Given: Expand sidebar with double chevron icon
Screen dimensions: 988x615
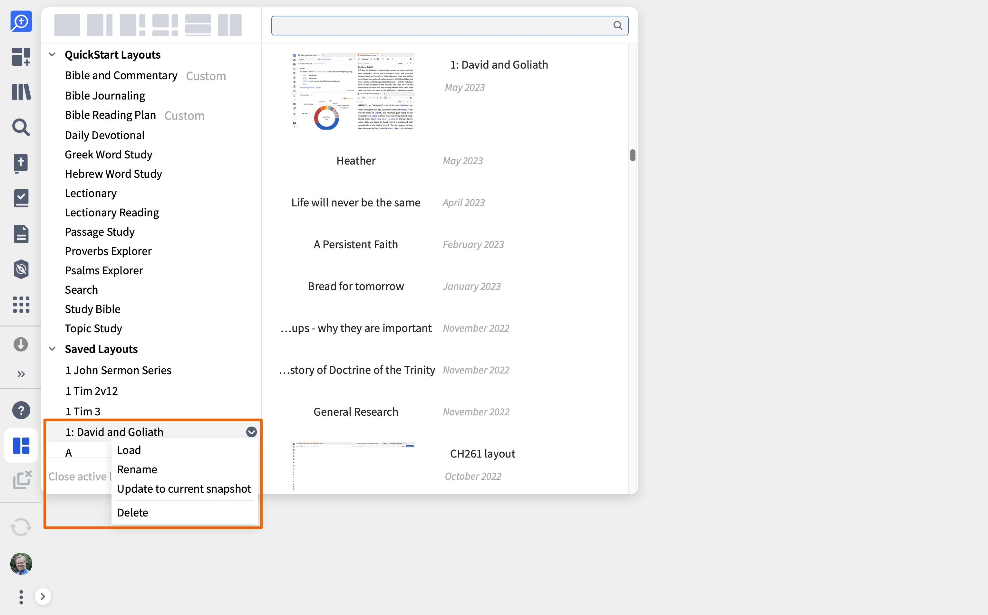Looking at the screenshot, I should (21, 374).
